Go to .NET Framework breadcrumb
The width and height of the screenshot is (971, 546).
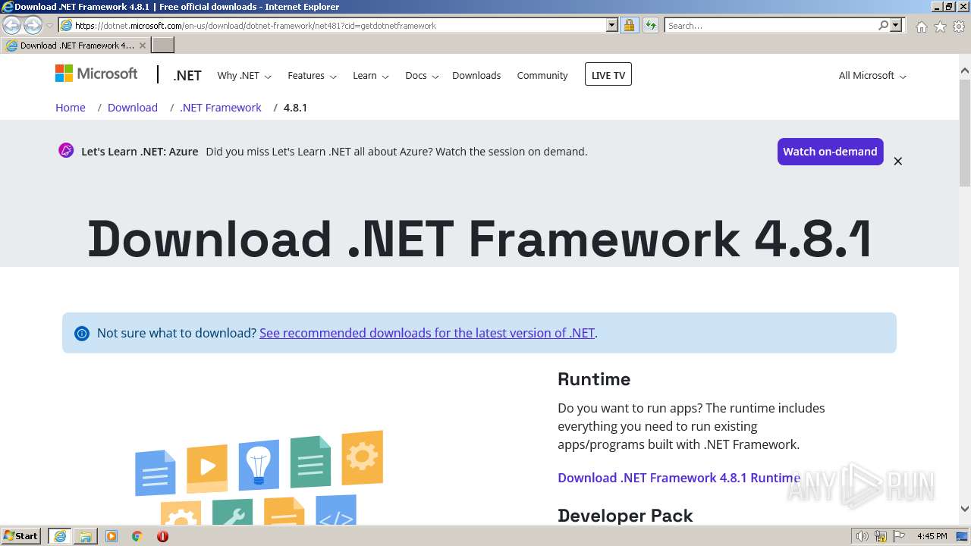point(221,108)
